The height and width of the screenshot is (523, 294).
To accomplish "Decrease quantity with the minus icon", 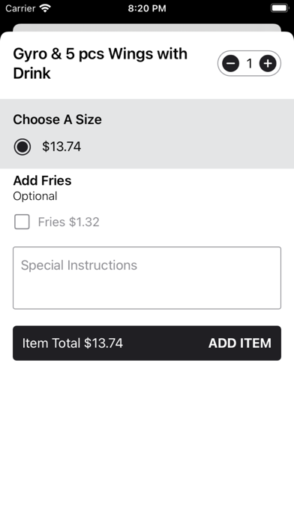I will pos(231,63).
